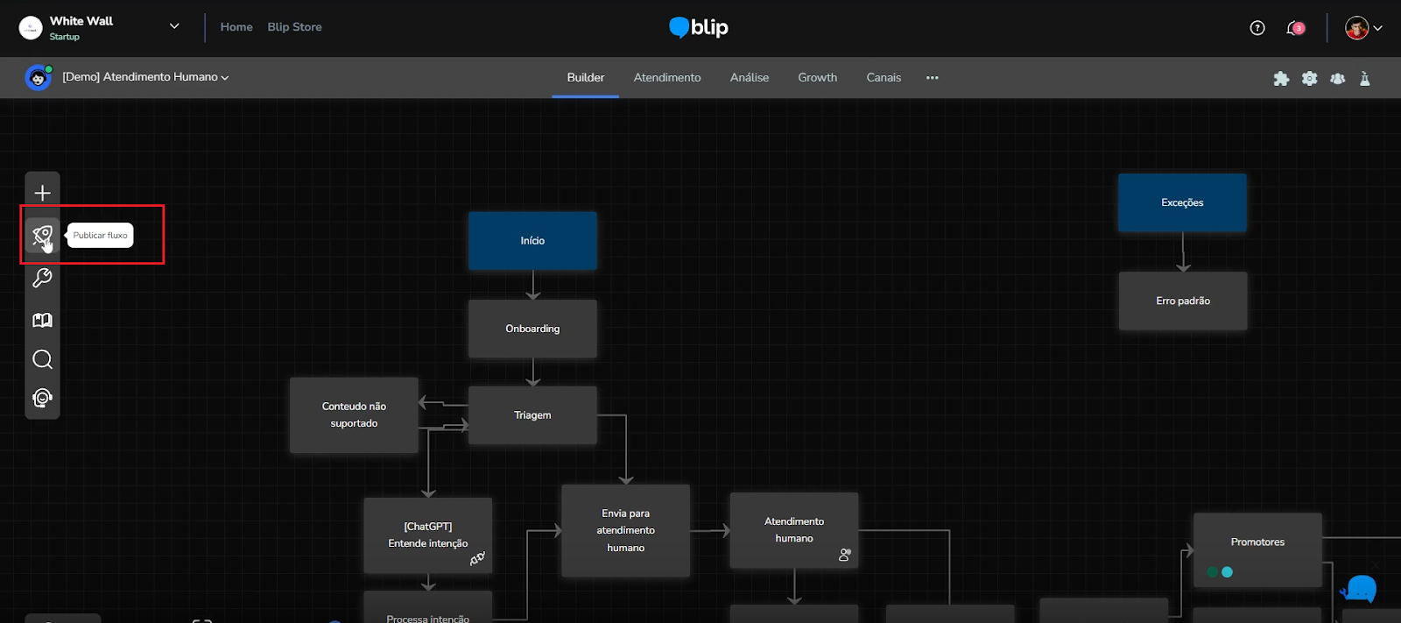This screenshot has height=623, width=1401.
Task: Click the rocket Publicar fluxo icon
Action: (42, 235)
